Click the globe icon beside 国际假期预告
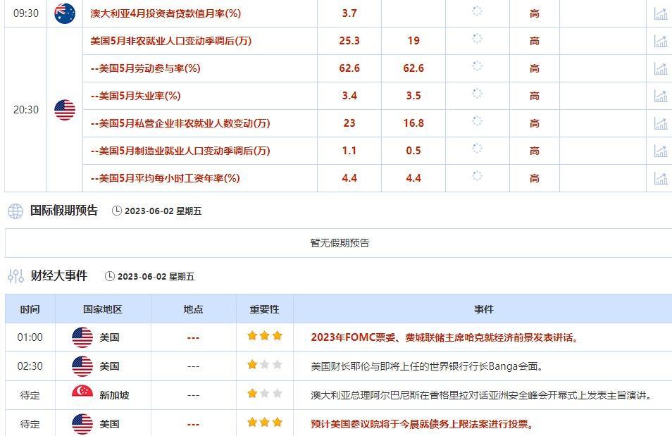Viewport: 672px width, 436px height. (13, 209)
